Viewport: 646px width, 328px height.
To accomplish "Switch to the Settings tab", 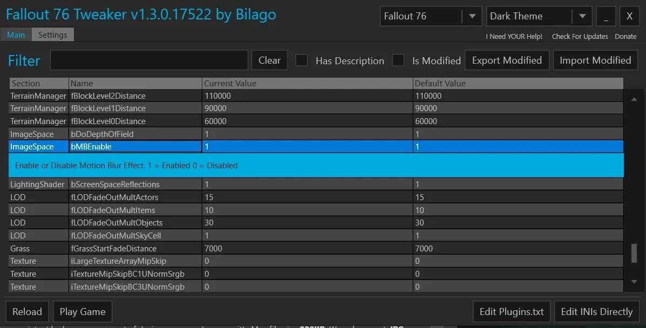I will point(53,35).
